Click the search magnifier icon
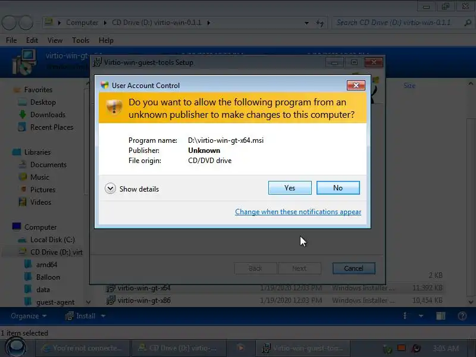 click(468, 23)
